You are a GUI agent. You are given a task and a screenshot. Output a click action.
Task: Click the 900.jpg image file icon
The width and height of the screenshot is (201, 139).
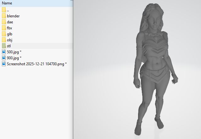tap(4, 58)
